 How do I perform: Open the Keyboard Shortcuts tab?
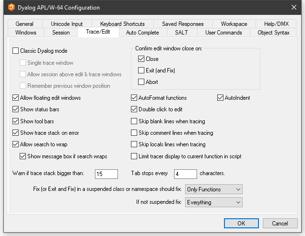tap(122, 24)
